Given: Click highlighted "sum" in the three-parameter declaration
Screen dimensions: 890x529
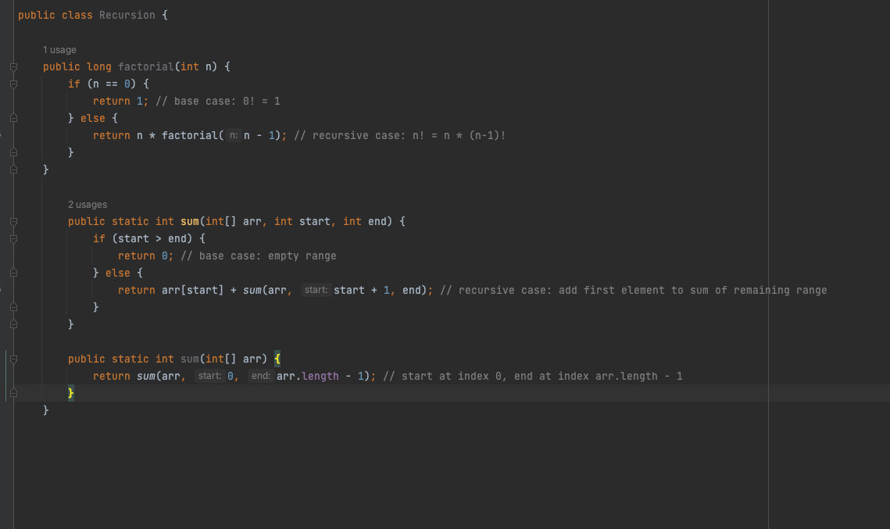Looking at the screenshot, I should (x=190, y=221).
